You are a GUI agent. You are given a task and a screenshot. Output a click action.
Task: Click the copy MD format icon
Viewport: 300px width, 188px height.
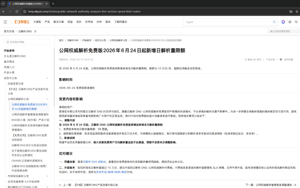tap(246, 60)
